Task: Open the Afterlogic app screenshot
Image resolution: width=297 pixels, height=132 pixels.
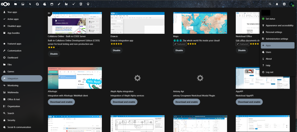Action: pos(75,78)
